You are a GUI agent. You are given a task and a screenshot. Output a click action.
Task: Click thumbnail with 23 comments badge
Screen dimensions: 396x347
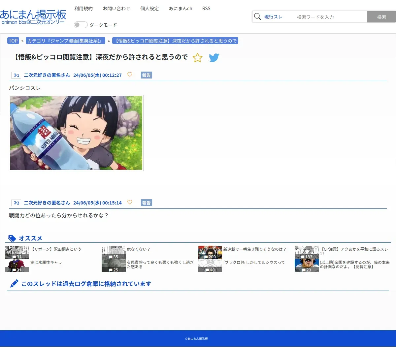click(307, 266)
